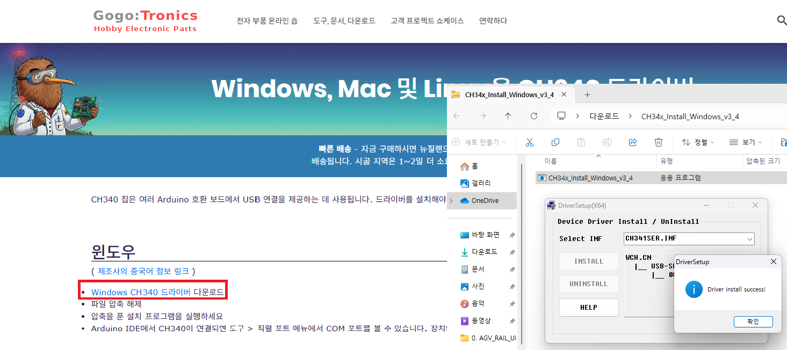Click the Gogo:Tronics site logo
Image resolution: width=787 pixels, height=350 pixels.
(x=146, y=21)
